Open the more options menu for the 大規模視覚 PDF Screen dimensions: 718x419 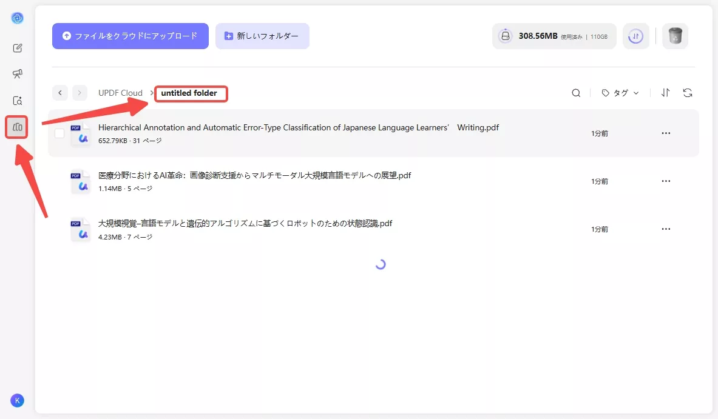666,229
